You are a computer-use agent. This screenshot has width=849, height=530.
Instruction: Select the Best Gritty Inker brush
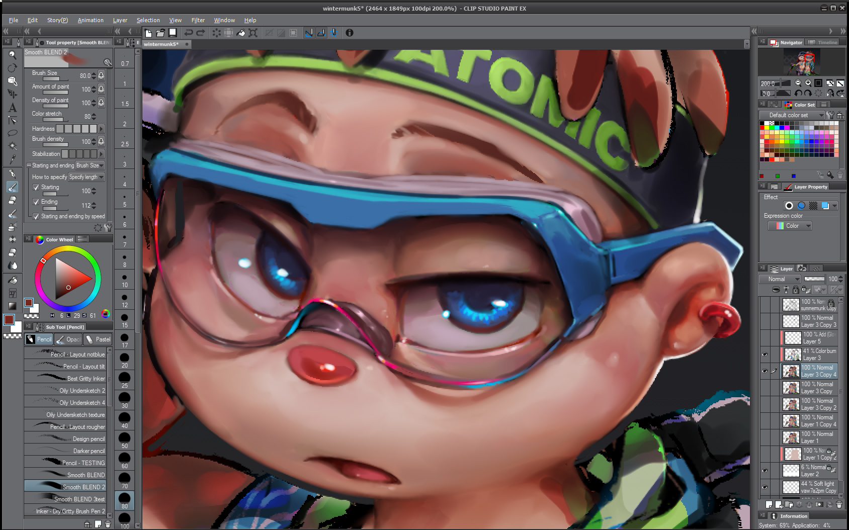65,379
